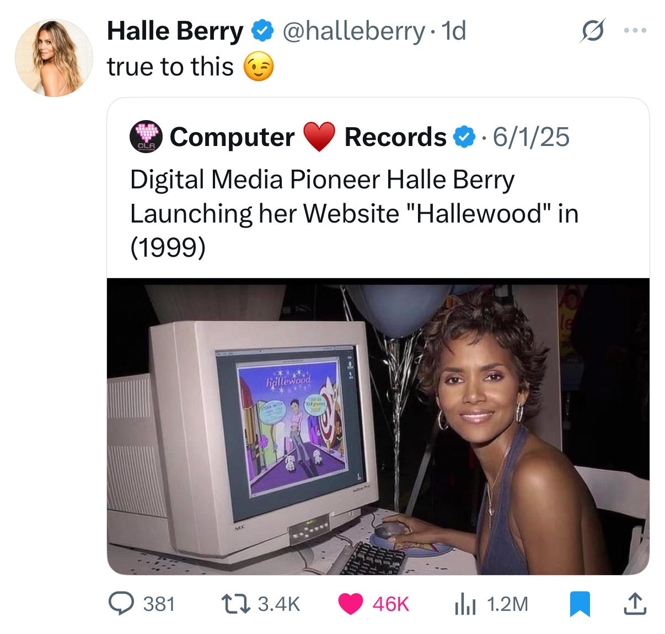Unlike the tweet via pink heart
This screenshot has height=634, width=665.
click(350, 604)
